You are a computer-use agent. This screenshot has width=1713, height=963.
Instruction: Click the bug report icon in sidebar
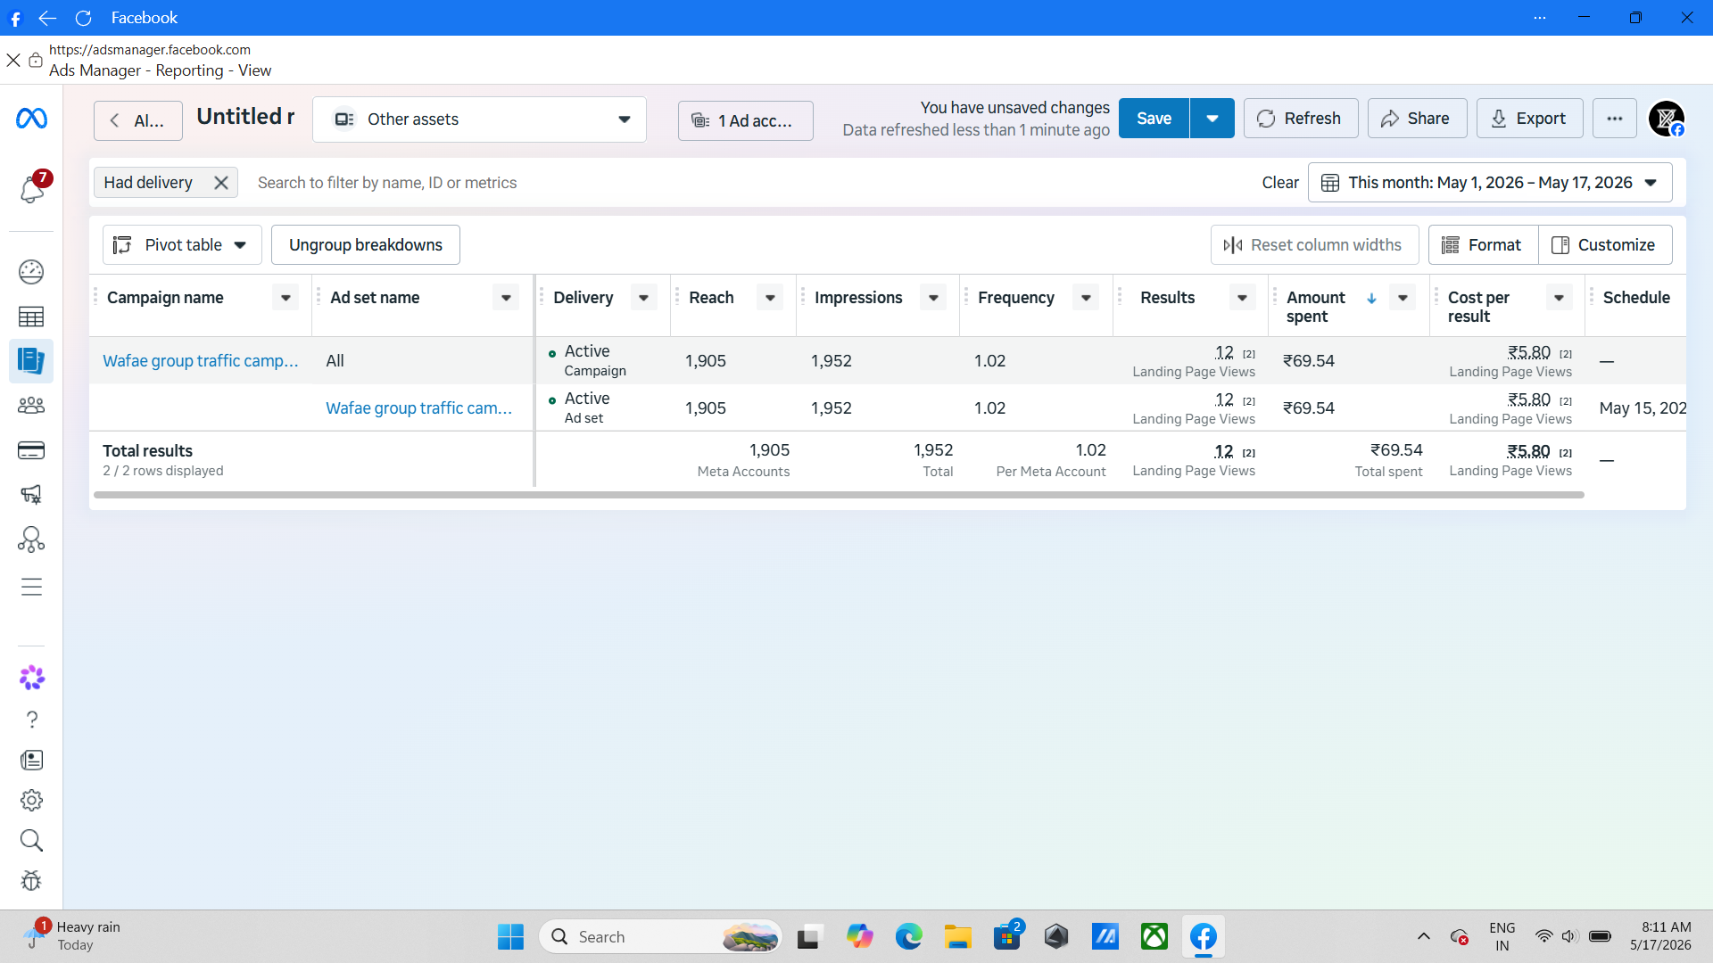[x=32, y=881]
